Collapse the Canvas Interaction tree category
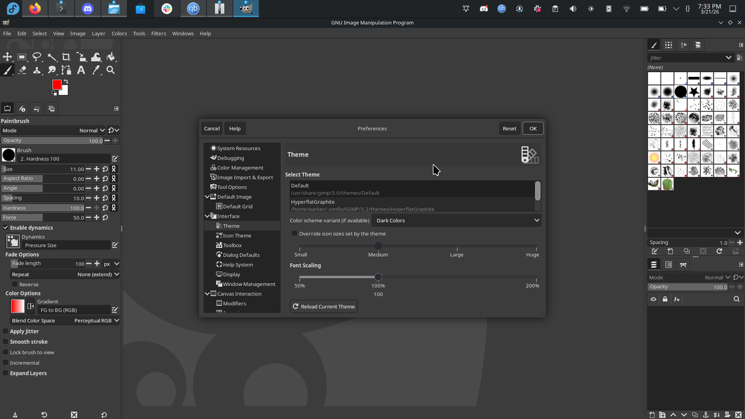745x419 pixels. 207,294
